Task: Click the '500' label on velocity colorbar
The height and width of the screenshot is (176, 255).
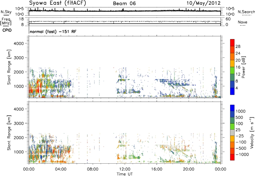Action: point(239,118)
